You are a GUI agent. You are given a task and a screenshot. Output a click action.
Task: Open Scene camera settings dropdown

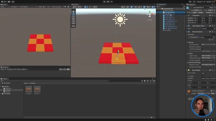point(148,7)
